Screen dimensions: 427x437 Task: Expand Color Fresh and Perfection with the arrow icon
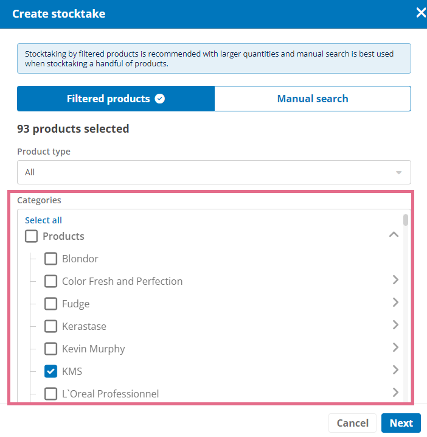[x=395, y=280]
